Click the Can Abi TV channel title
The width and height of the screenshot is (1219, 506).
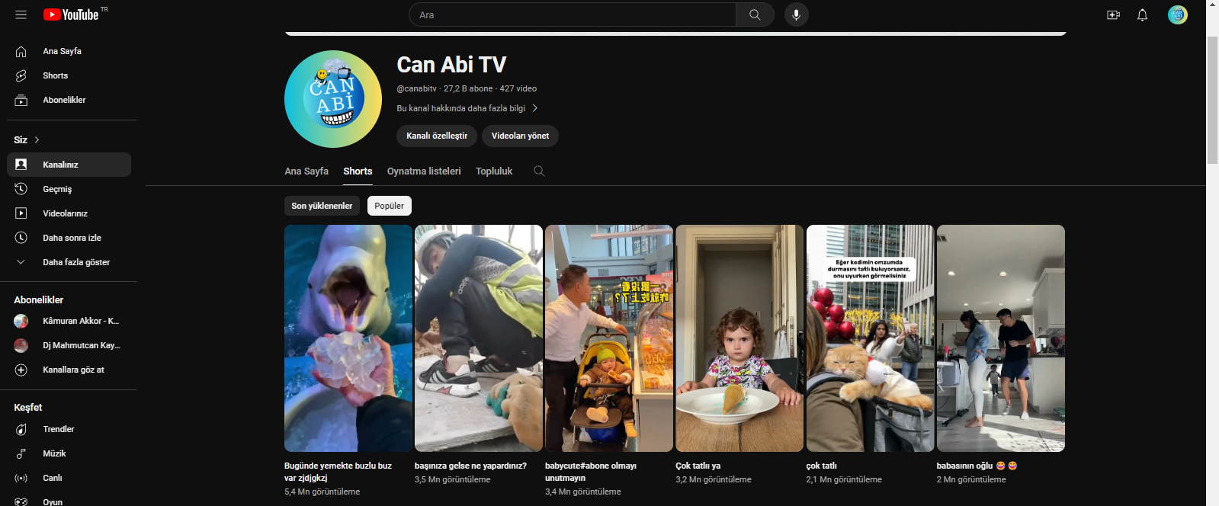(x=451, y=65)
